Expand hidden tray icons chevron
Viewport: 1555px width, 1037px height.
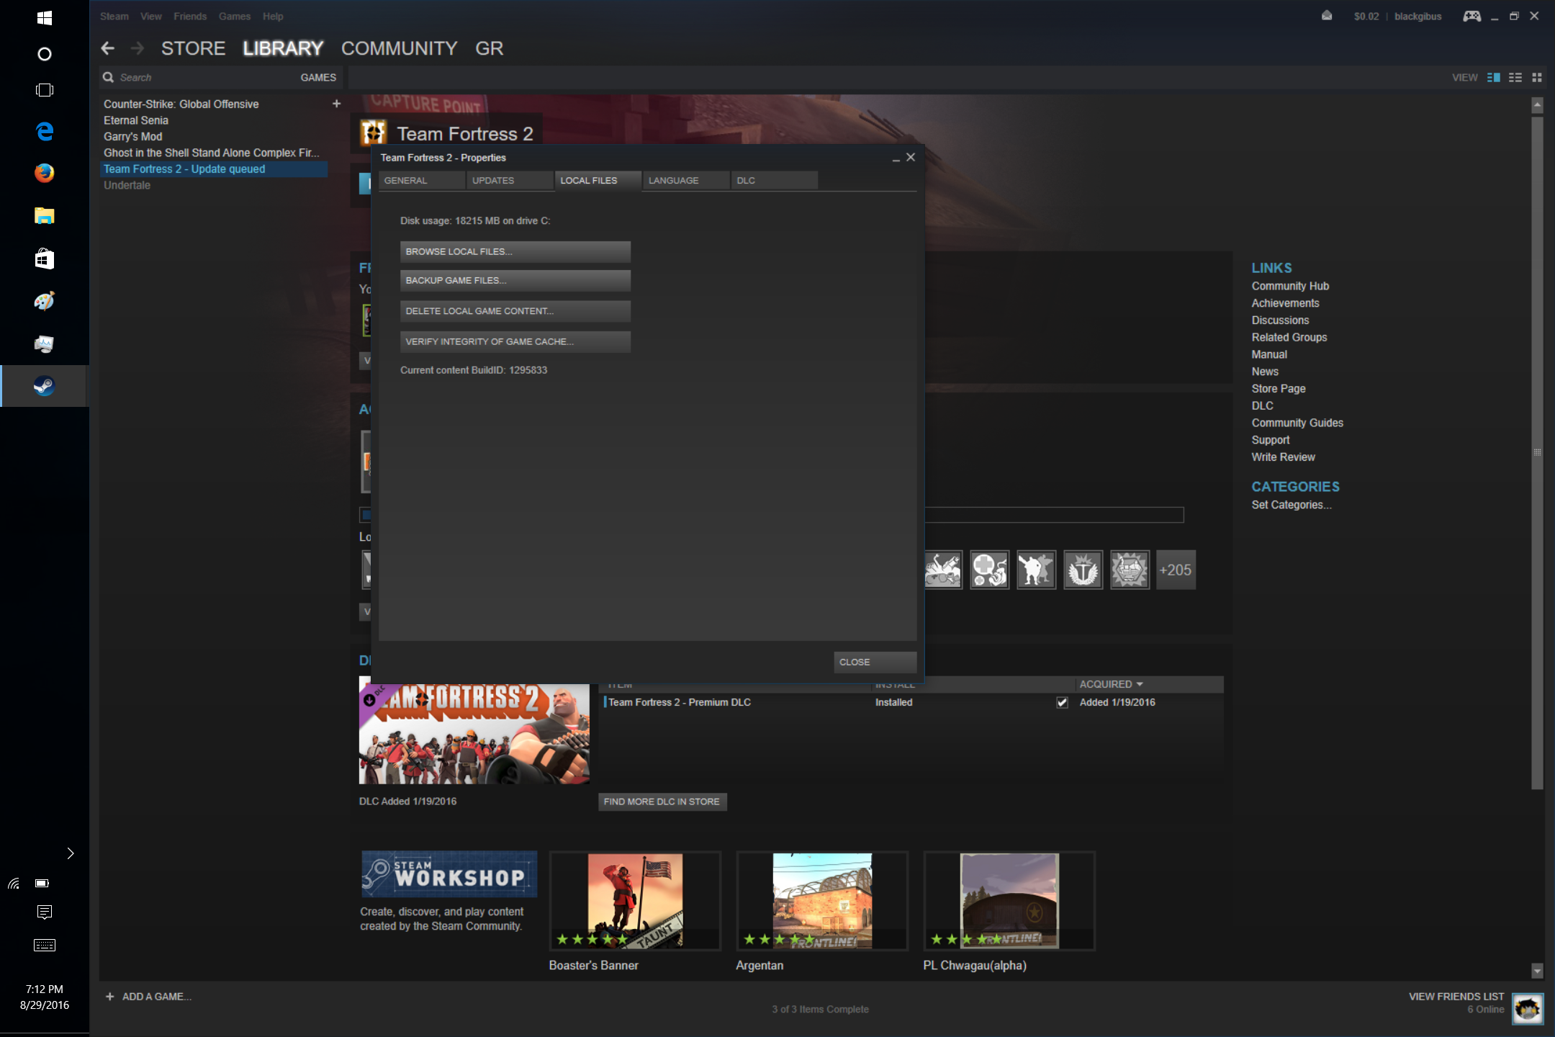[x=70, y=853]
